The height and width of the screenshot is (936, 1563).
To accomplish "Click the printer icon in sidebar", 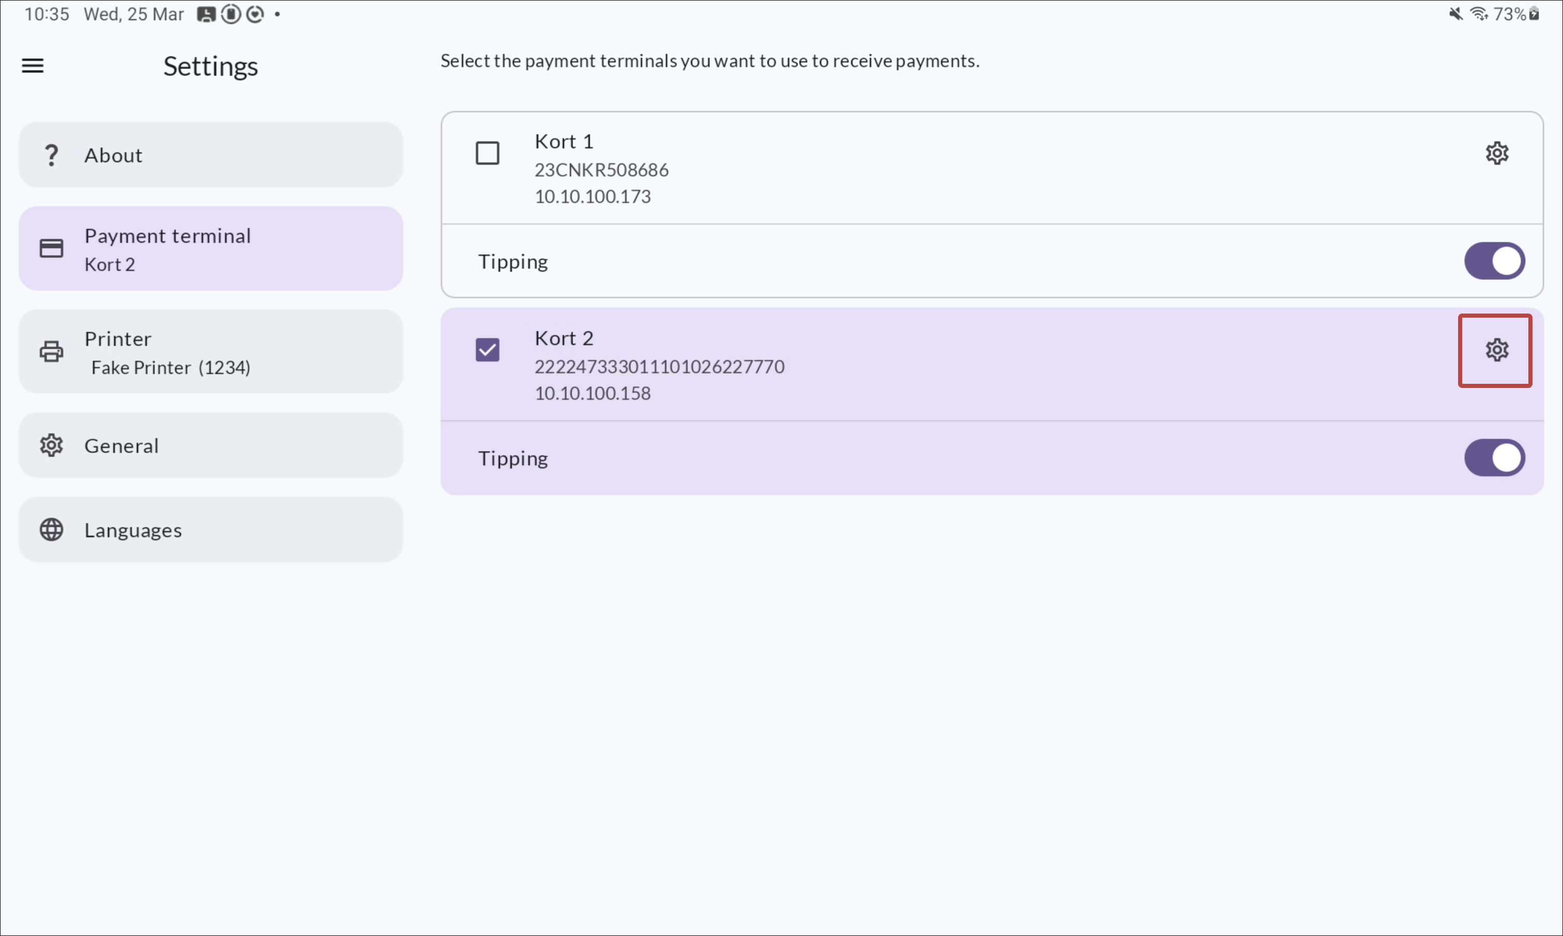I will (51, 351).
